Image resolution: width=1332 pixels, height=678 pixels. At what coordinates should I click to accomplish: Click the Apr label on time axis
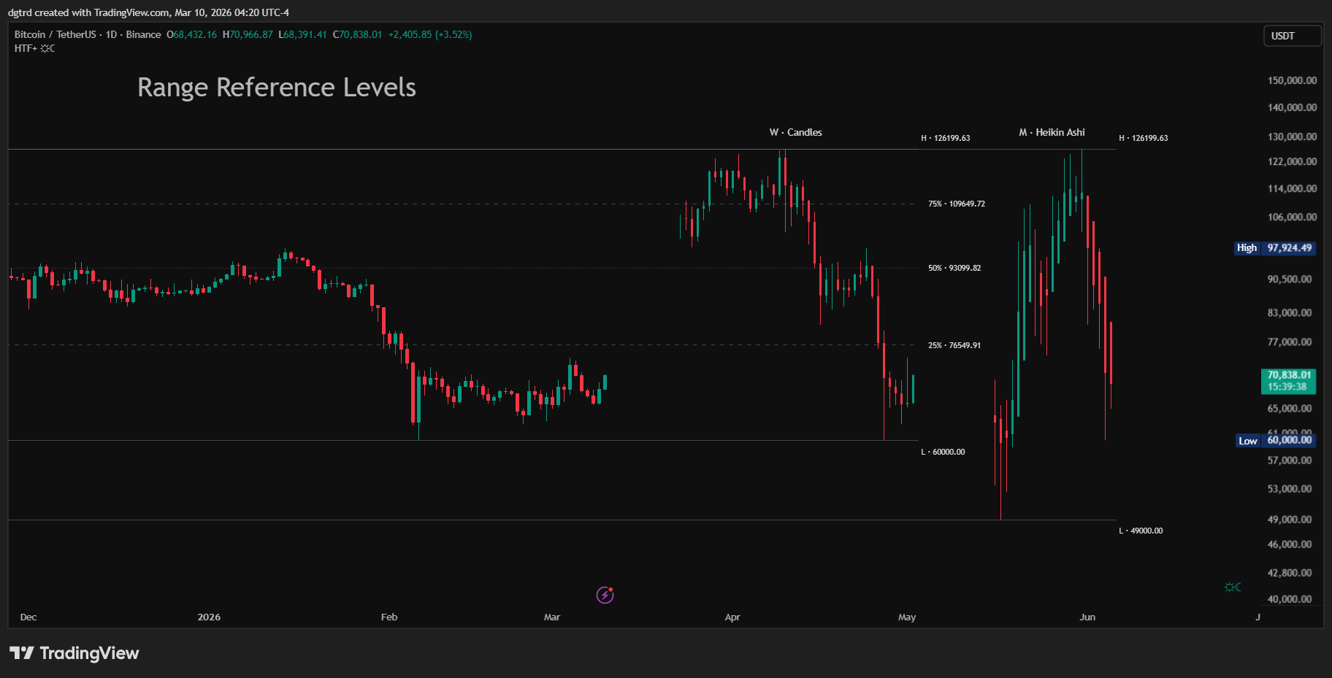click(732, 617)
